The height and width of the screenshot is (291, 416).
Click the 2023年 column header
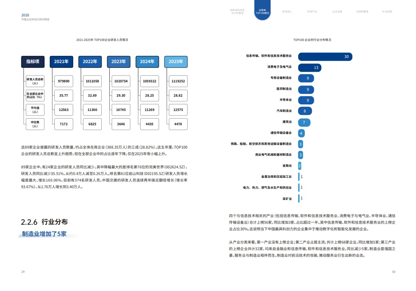[x=119, y=62]
